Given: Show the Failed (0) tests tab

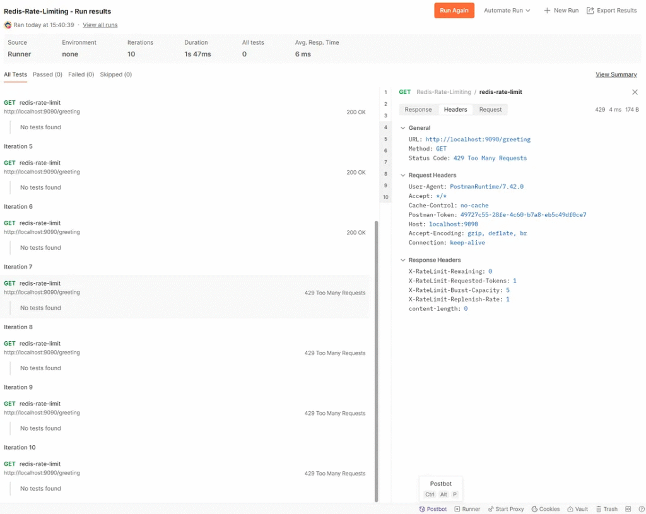Looking at the screenshot, I should (x=81, y=74).
